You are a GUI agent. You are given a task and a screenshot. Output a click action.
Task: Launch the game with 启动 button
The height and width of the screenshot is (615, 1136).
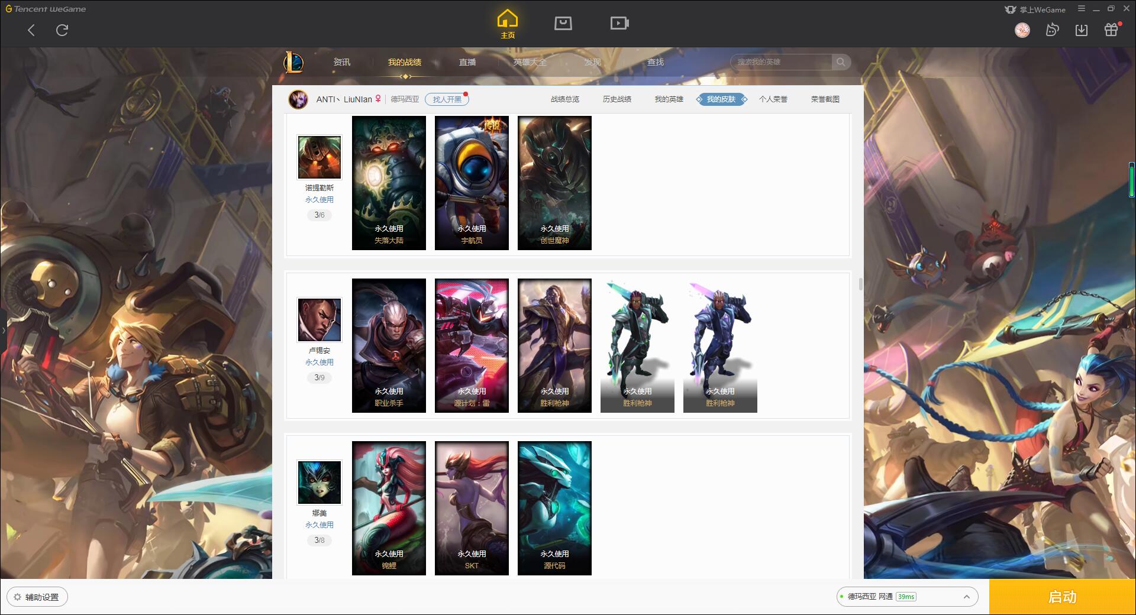click(x=1062, y=597)
